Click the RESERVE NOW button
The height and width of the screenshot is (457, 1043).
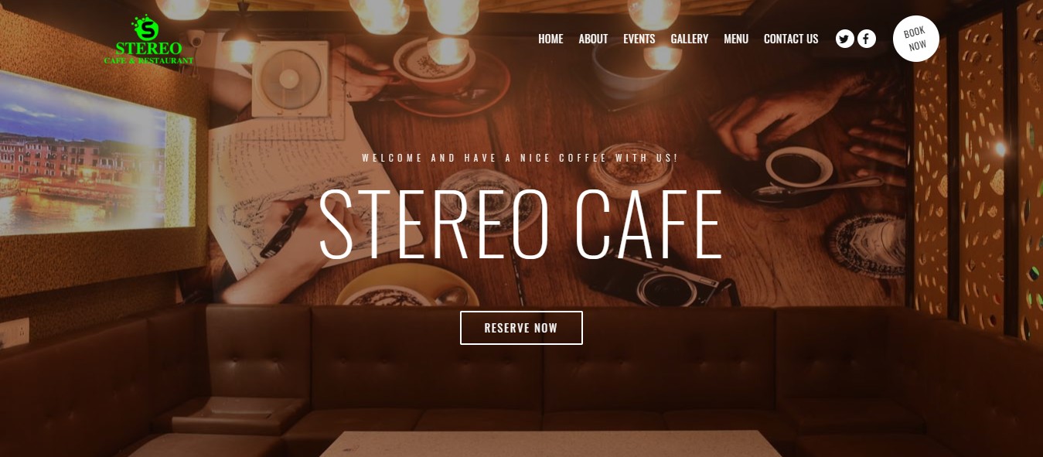tap(521, 328)
